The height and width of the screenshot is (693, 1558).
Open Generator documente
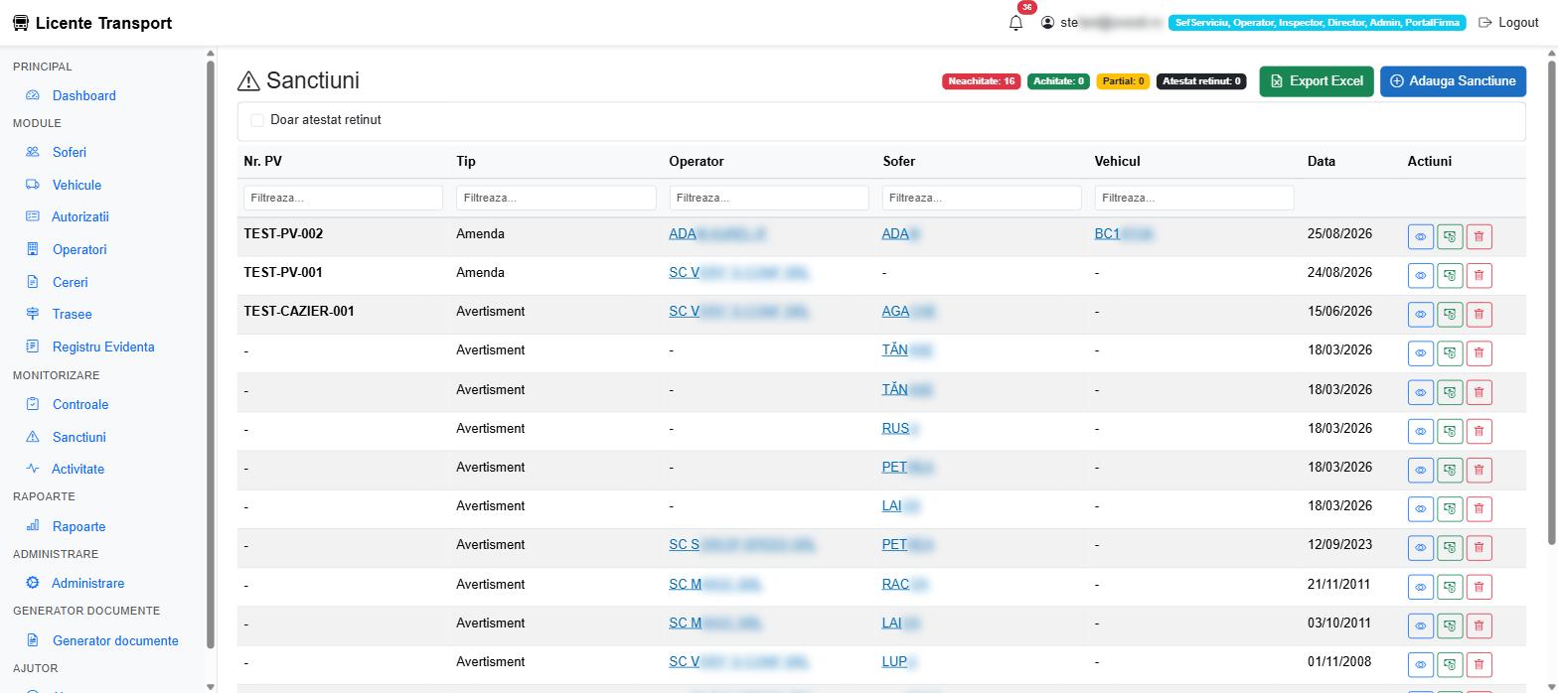pyautogui.click(x=115, y=640)
